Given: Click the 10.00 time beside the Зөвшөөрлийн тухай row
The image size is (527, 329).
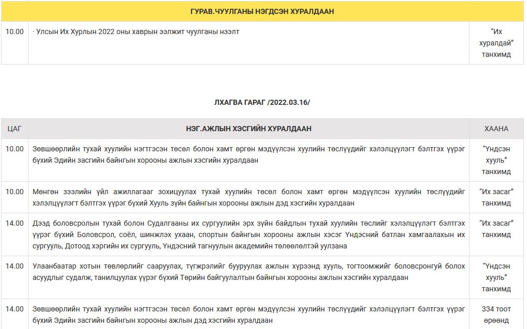Looking at the screenshot, I should click(x=14, y=149).
